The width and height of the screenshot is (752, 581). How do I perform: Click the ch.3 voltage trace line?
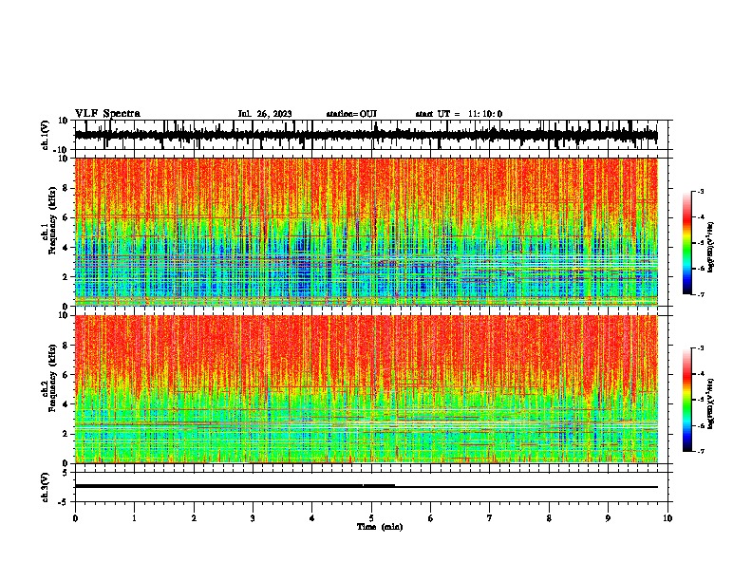point(366,486)
